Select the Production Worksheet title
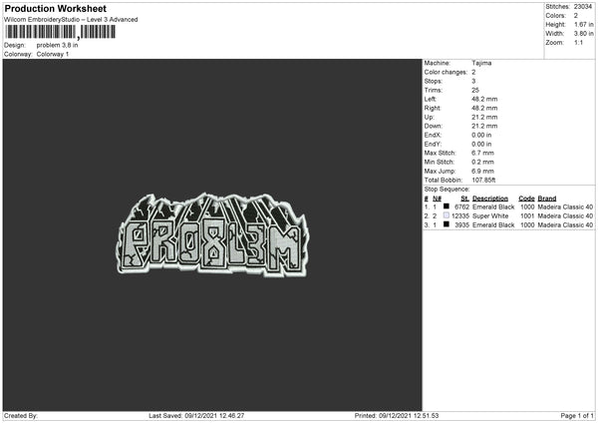598x423 pixels. 55,8
